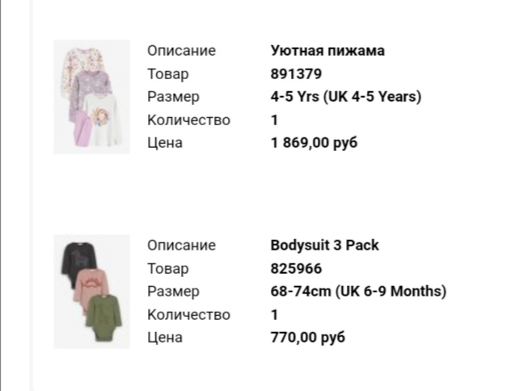
Task: Click the pajama's quantity value 1
Action: pos(275,120)
